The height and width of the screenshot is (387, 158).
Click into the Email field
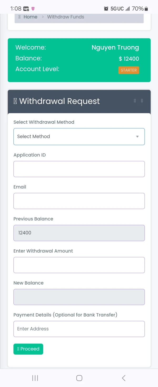tap(79, 201)
